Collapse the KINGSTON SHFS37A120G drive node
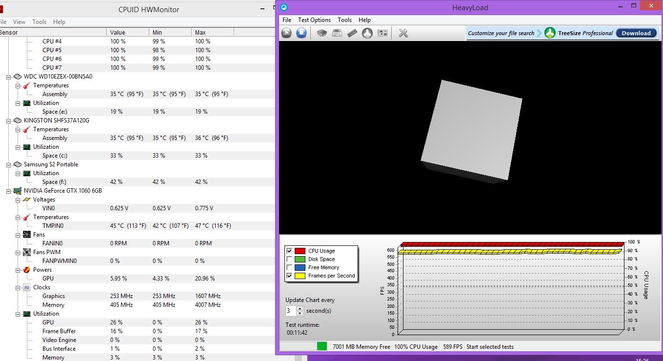This screenshot has width=663, height=361. (x=9, y=120)
